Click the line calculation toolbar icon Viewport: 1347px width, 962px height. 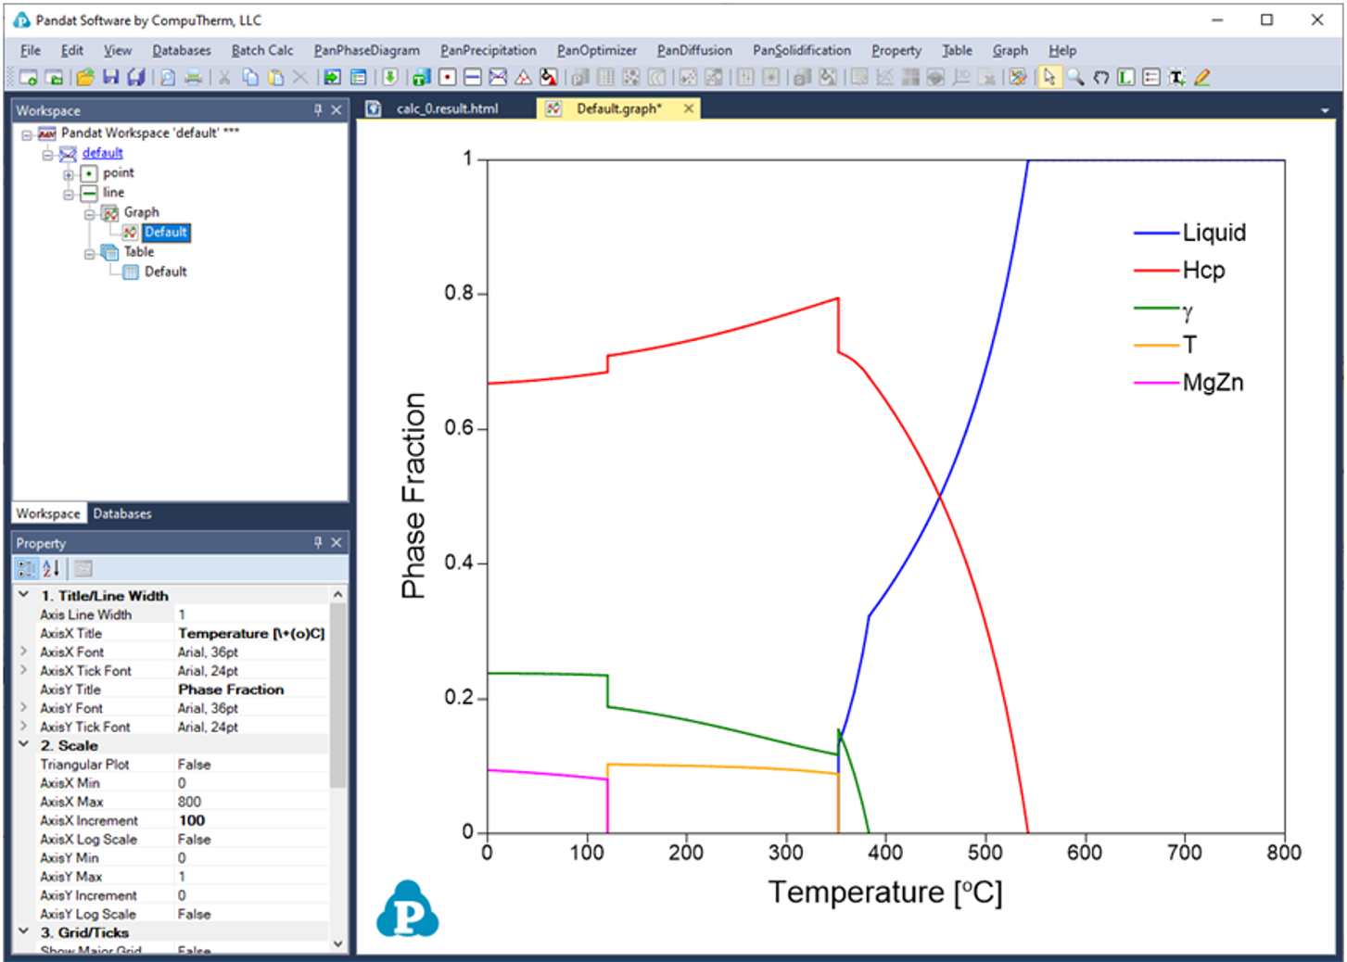(x=472, y=78)
